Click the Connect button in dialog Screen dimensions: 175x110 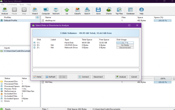[84, 77]
